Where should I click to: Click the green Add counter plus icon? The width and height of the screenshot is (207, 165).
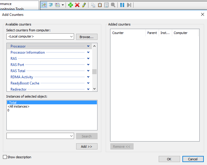tap(71, 5)
